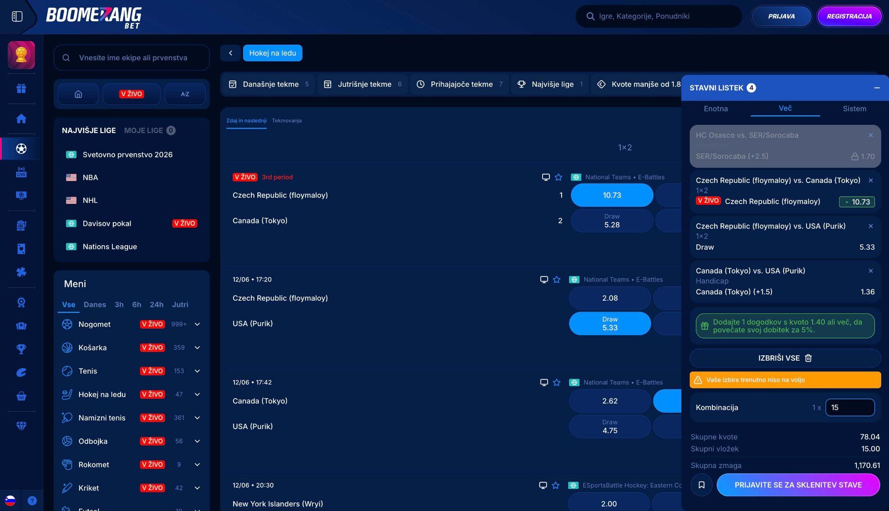Edit the Kombinacija stake amount field
Viewport: 889px width, 511px height.
click(x=849, y=407)
